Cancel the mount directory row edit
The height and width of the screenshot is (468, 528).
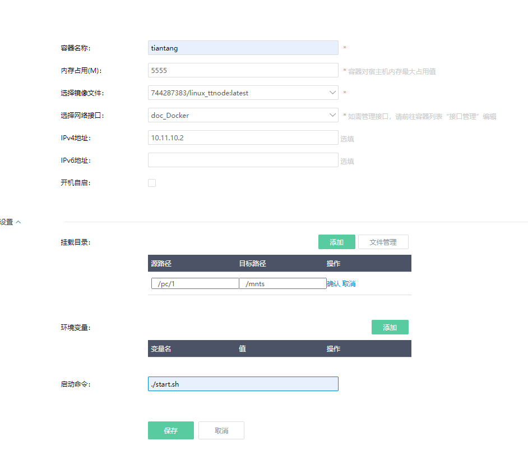pyautogui.click(x=349, y=284)
